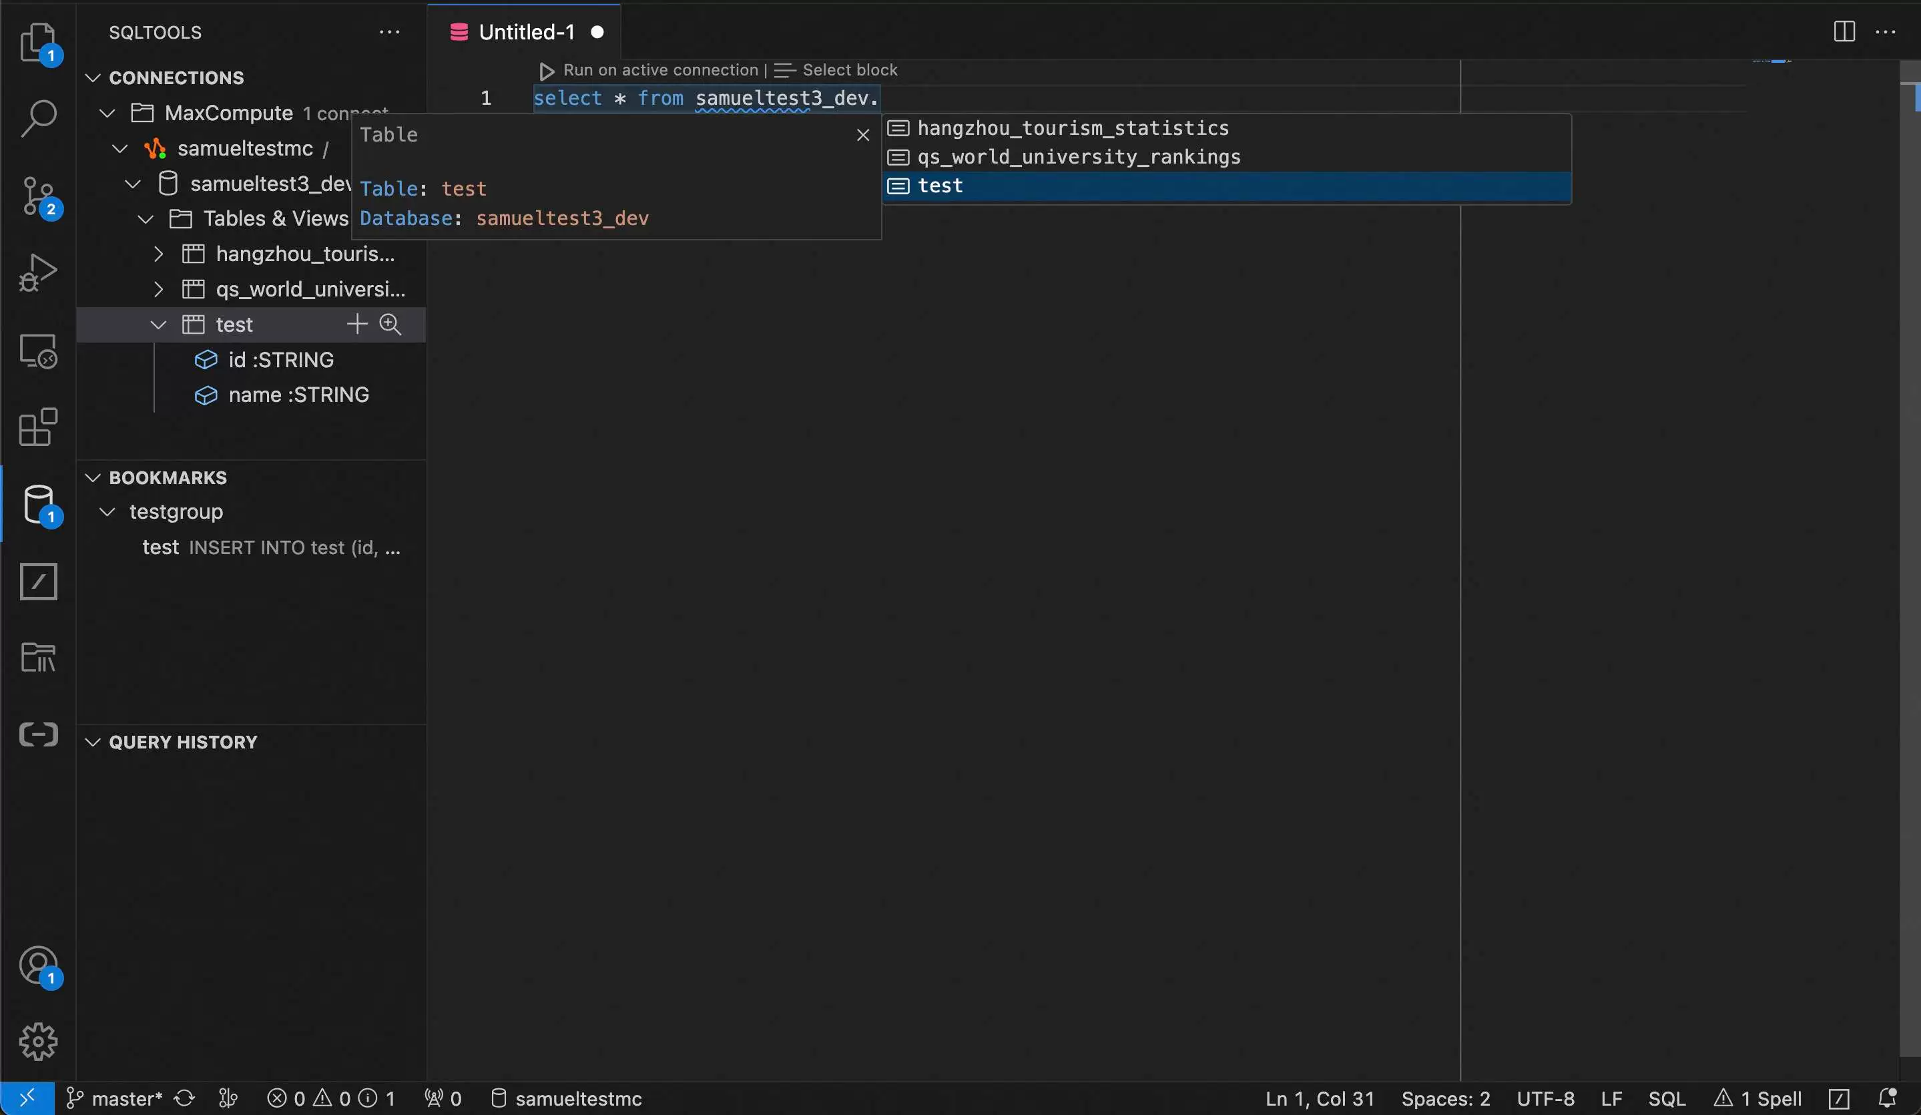Select the Untitled-1 editor tab

[x=525, y=32]
